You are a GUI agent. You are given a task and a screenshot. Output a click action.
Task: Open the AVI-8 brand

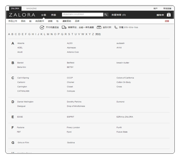click(119, 48)
